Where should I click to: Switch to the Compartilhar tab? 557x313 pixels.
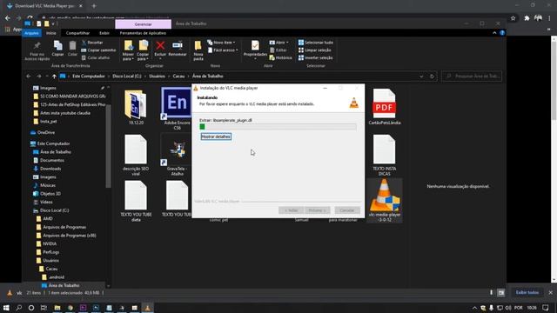pyautogui.click(x=77, y=33)
